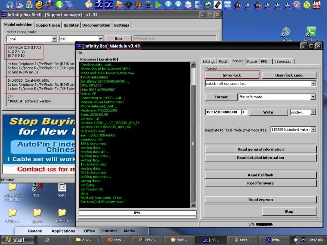
Task: Open the WINDOWS UTILITIES desktop folder
Action: [x=12, y=192]
